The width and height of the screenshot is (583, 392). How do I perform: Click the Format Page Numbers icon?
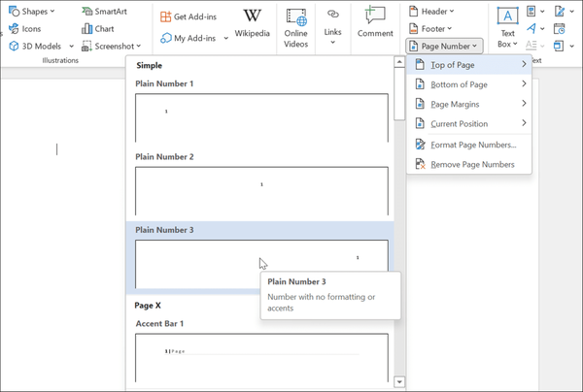(420, 145)
